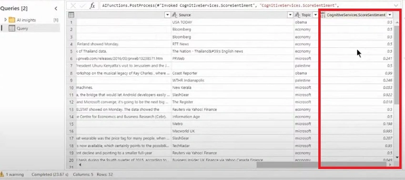
Task: Click the confirm checkmark in the formula bar
Action: [82, 5]
